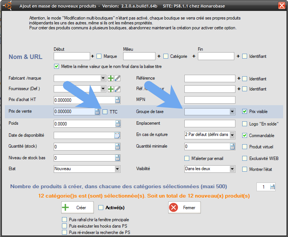
Task: Expand the Groupe de taxe dropdown
Action: (x=232, y=112)
